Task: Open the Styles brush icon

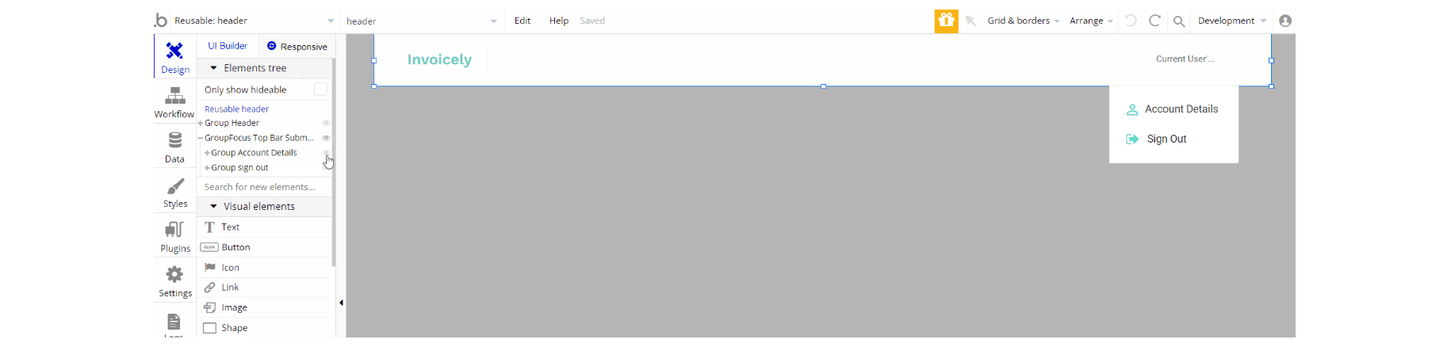Action: [174, 186]
